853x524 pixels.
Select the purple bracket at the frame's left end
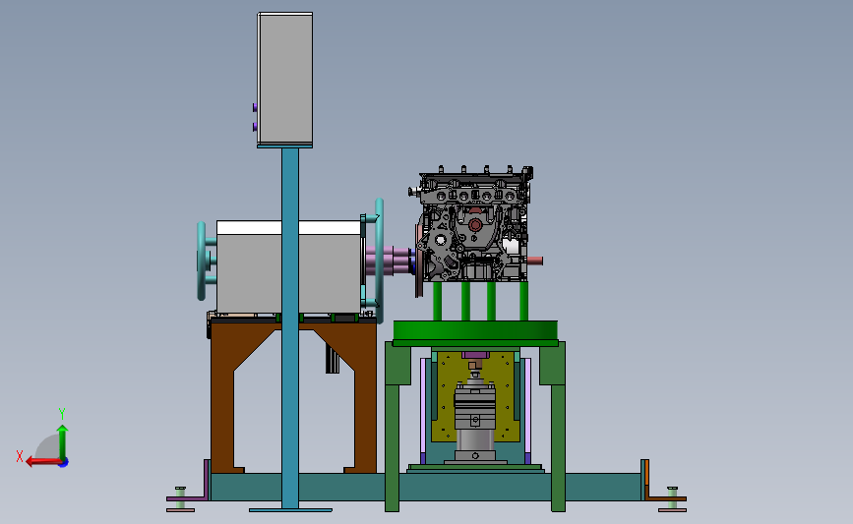point(206,480)
